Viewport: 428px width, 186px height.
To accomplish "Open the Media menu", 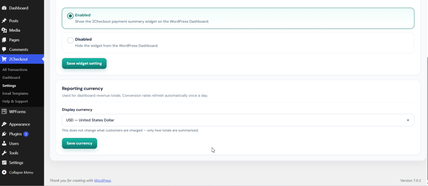I will (x=22, y=30).
